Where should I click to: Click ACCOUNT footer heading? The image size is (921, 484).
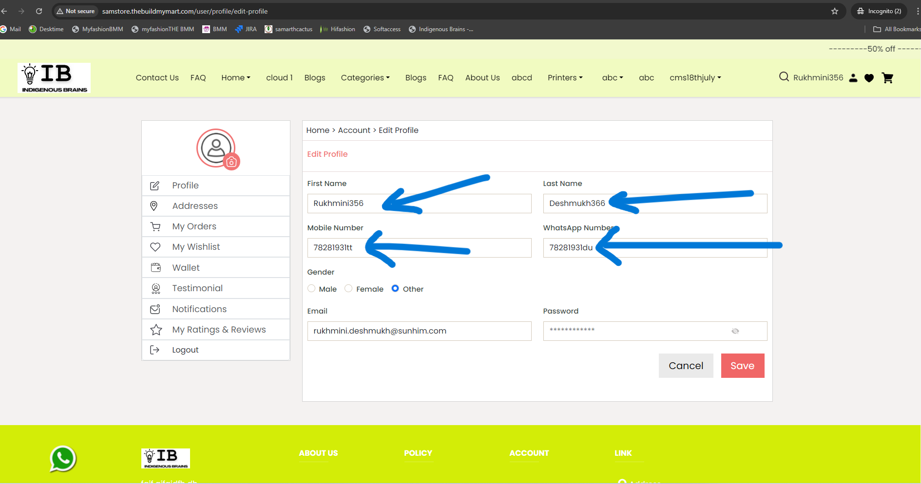(x=529, y=453)
